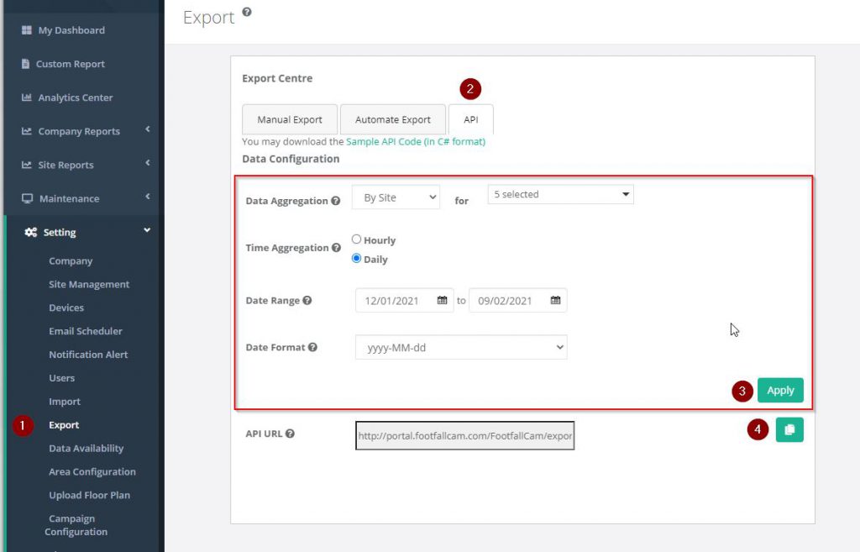The width and height of the screenshot is (860, 552).
Task: Open the Sample API Code link
Action: pyautogui.click(x=415, y=142)
